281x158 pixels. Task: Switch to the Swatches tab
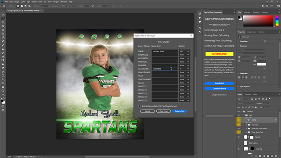247,12
